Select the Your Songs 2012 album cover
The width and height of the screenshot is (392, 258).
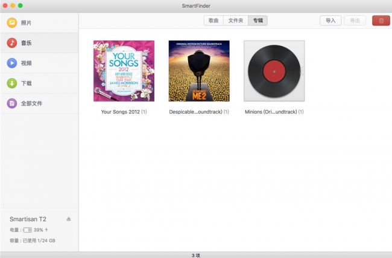[124, 71]
